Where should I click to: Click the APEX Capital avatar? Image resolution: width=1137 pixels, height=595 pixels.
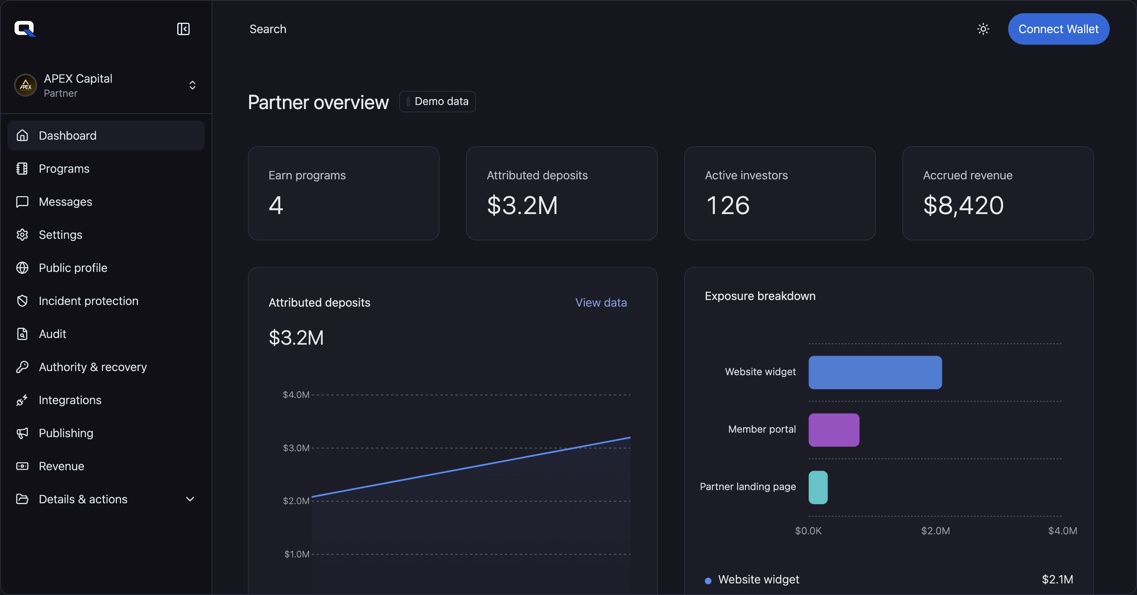tap(26, 85)
